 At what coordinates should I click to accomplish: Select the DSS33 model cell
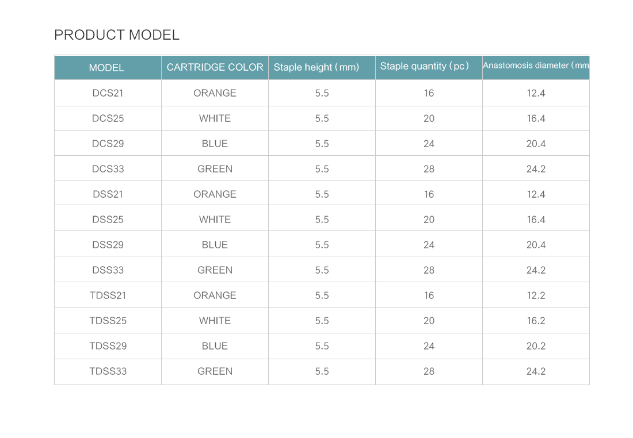point(108,270)
